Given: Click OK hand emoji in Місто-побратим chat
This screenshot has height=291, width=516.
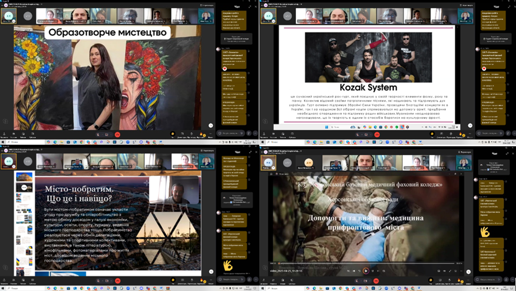Looking at the screenshot, I should click(228, 265).
